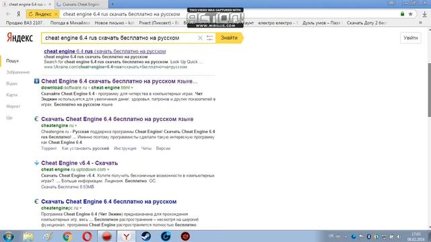Image resolution: width=431 pixels, height=242 pixels.
Task: Switch to Yandex Browser taskbar icon
Action: 127,236
